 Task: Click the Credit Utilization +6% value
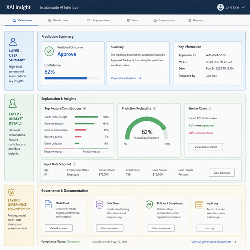point(106,144)
